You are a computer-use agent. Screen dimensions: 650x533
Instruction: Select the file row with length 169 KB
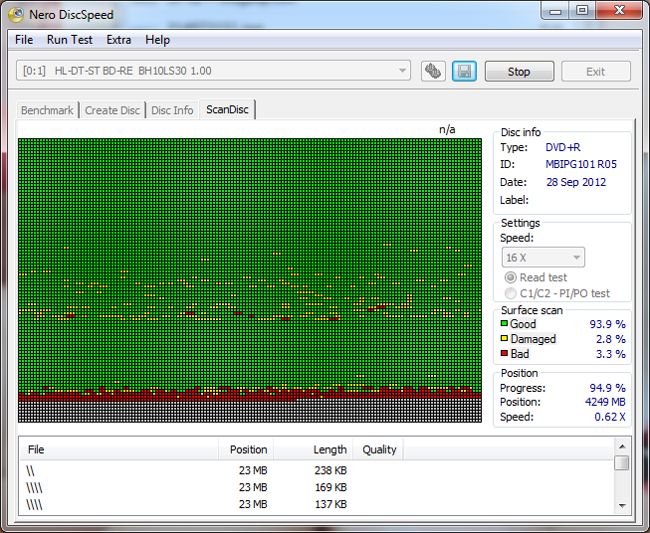tap(317, 487)
